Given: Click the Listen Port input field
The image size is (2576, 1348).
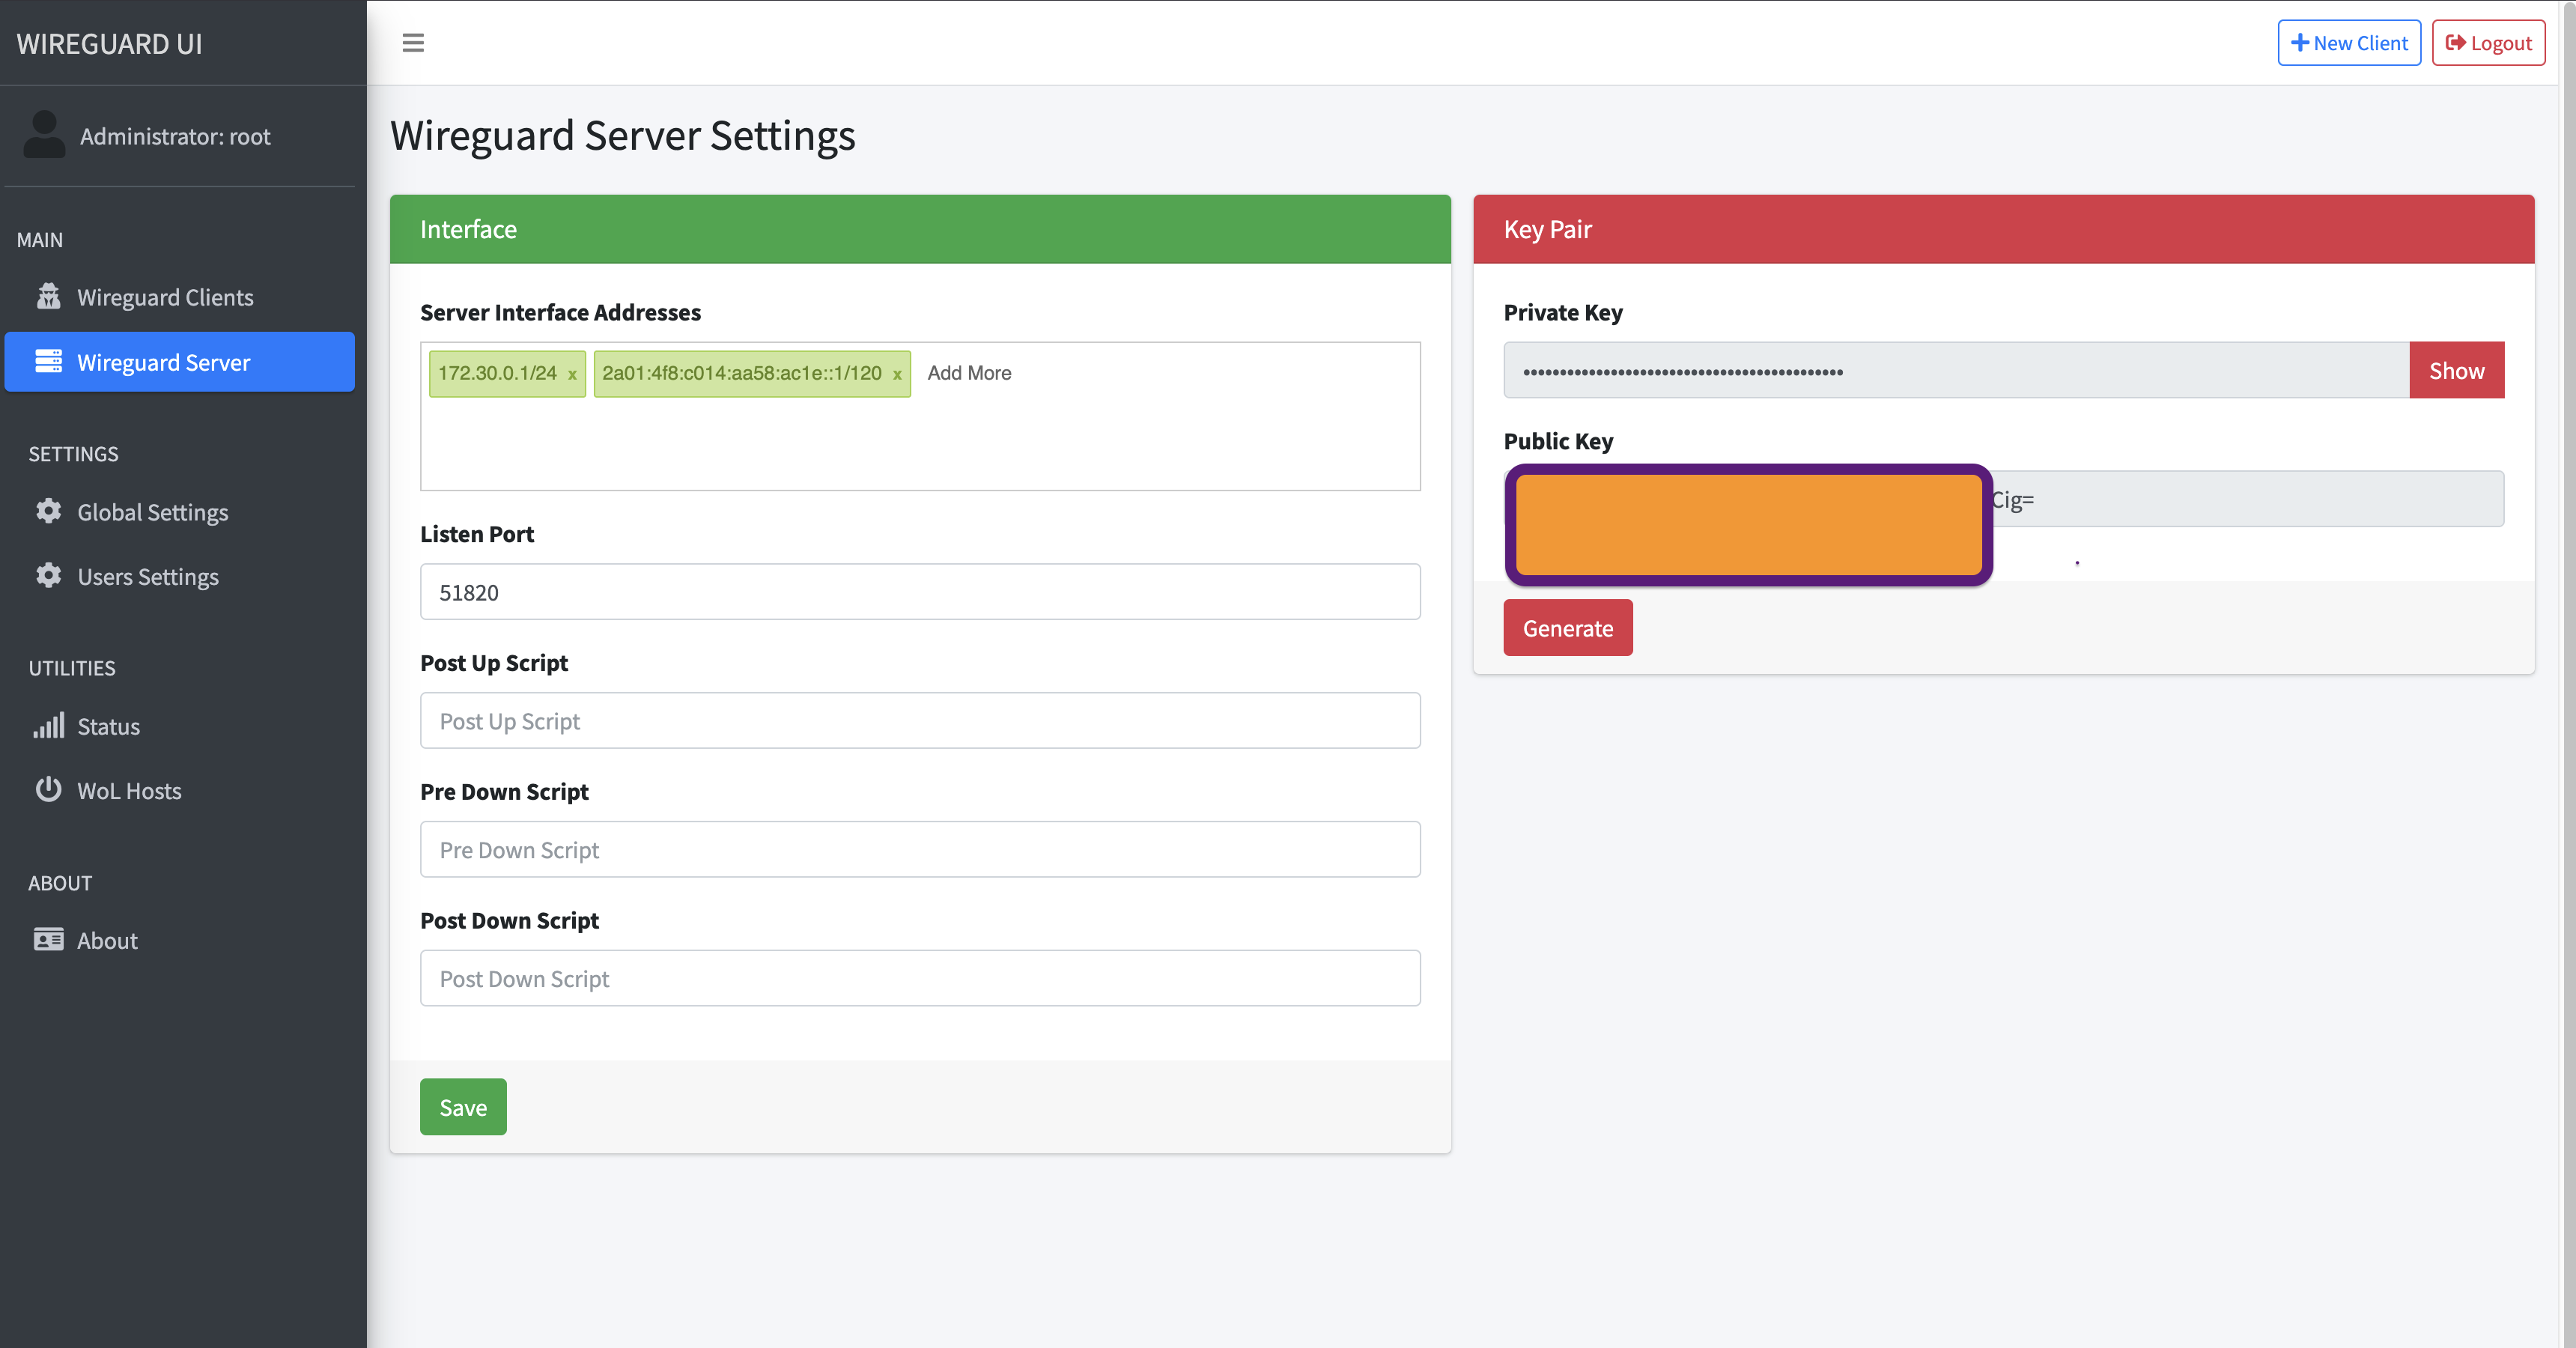Looking at the screenshot, I should click(x=919, y=592).
